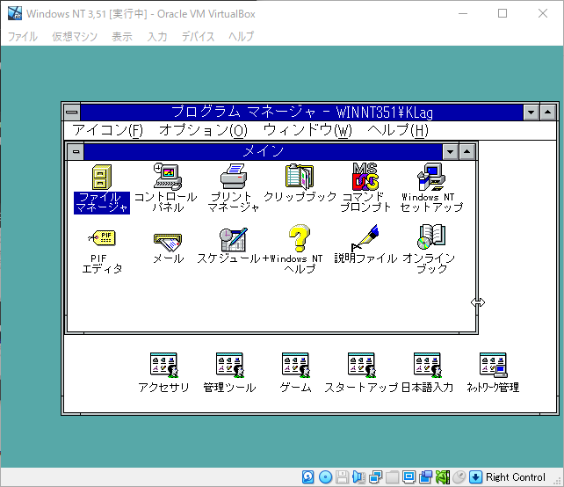
Task: Click the メイン group title bar
Action: (263, 151)
